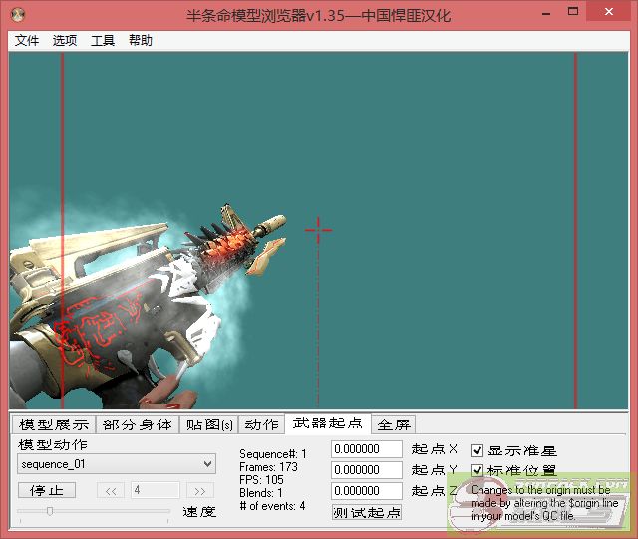Screen dimensions: 638x539
Task: Open the sequence_01 dropdown
Action: (x=117, y=464)
